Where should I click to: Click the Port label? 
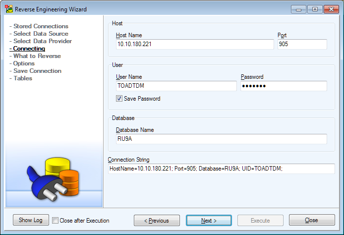click(282, 35)
